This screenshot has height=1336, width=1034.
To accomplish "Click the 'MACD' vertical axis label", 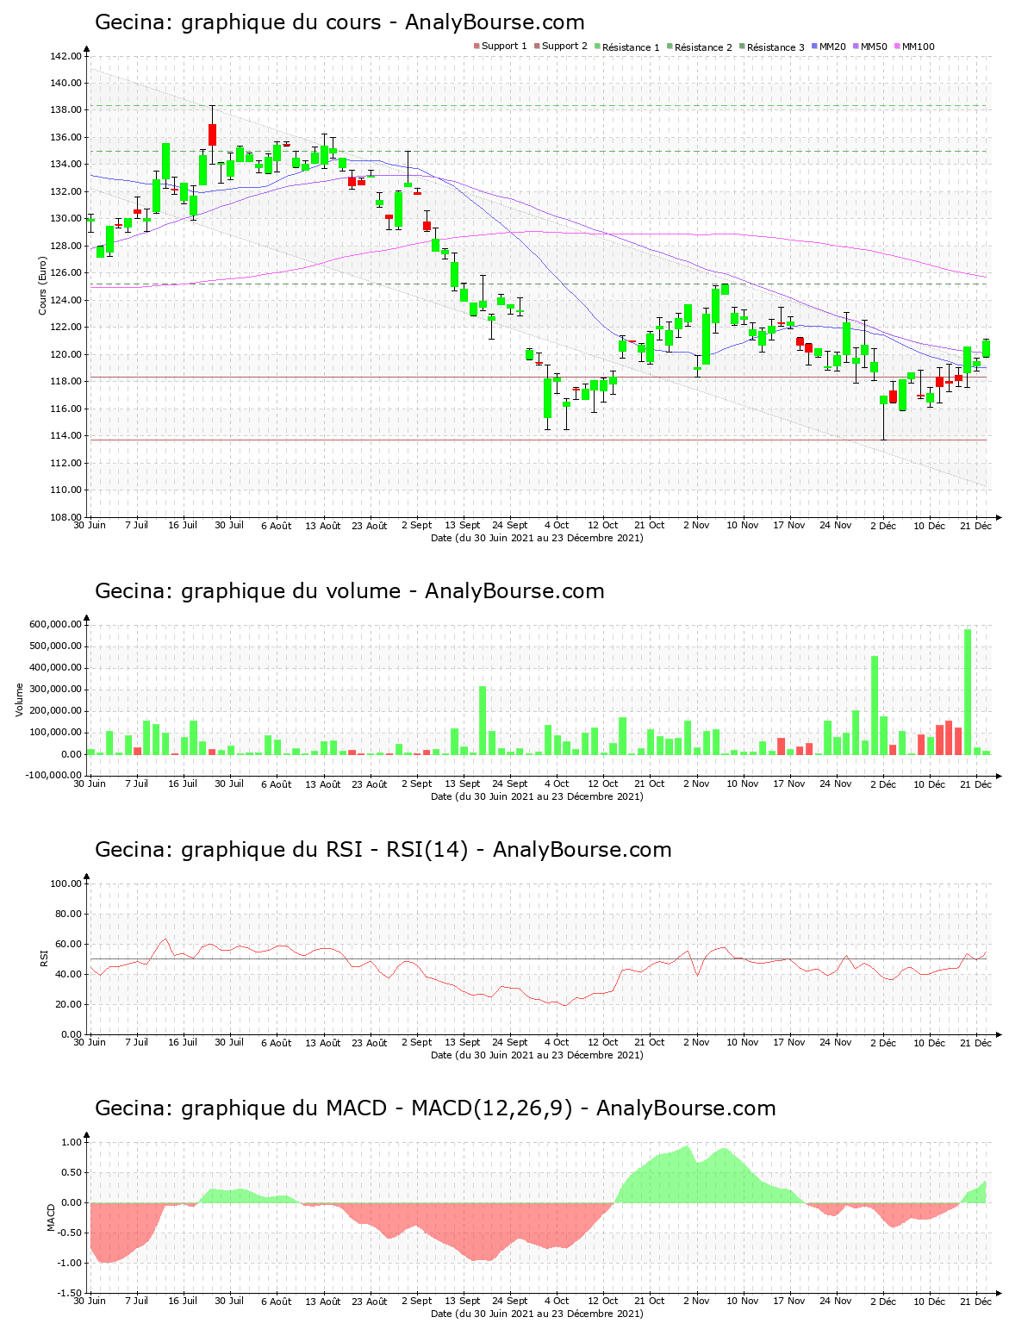I will 51,1217.
